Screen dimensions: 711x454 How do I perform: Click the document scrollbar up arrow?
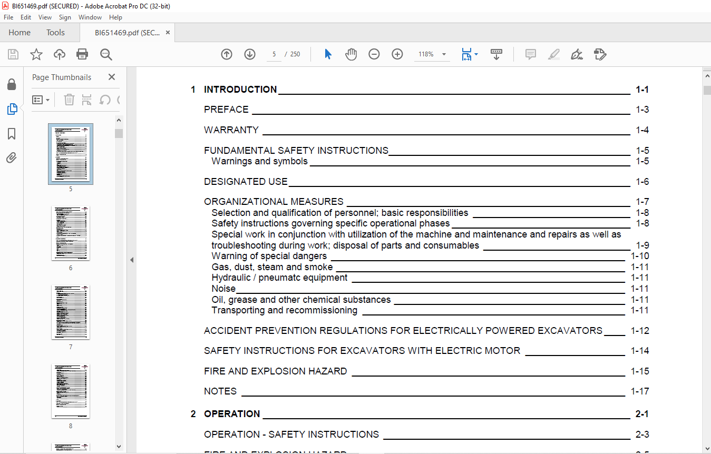[707, 76]
